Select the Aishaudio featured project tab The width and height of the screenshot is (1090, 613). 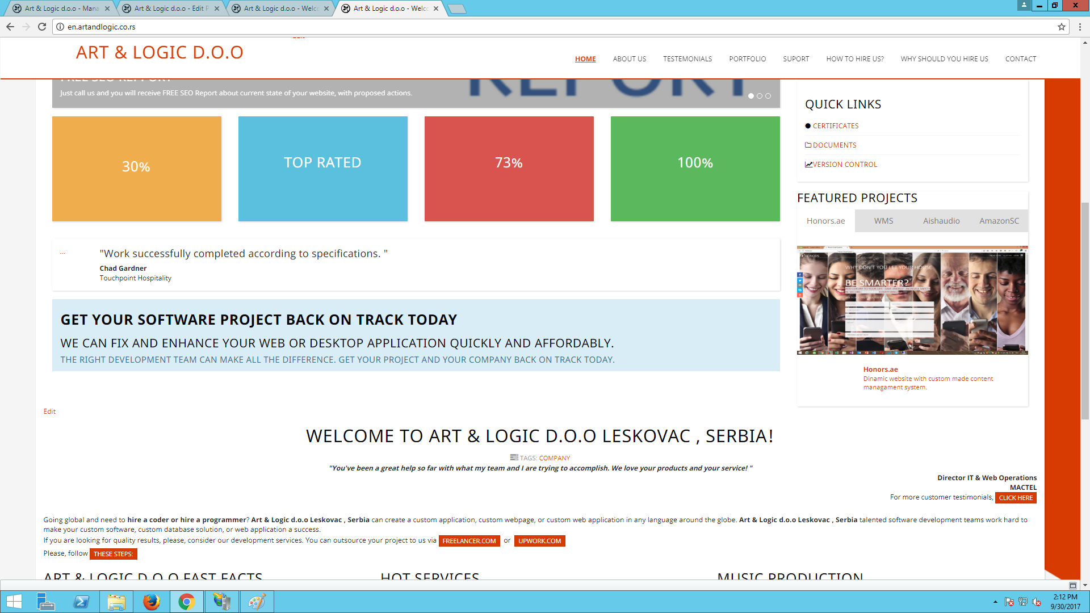941,221
